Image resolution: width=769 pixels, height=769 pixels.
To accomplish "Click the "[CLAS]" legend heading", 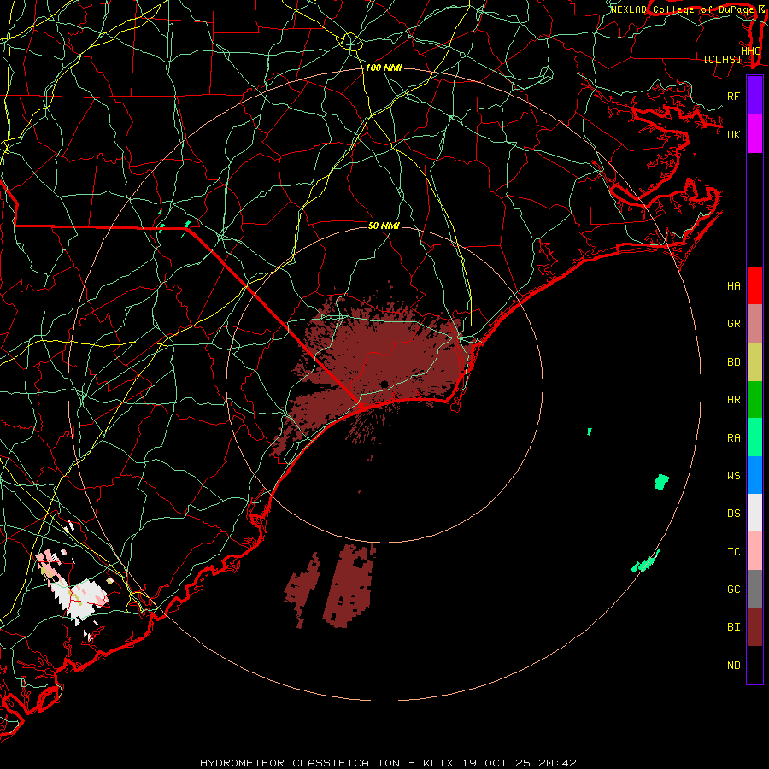I will [722, 60].
